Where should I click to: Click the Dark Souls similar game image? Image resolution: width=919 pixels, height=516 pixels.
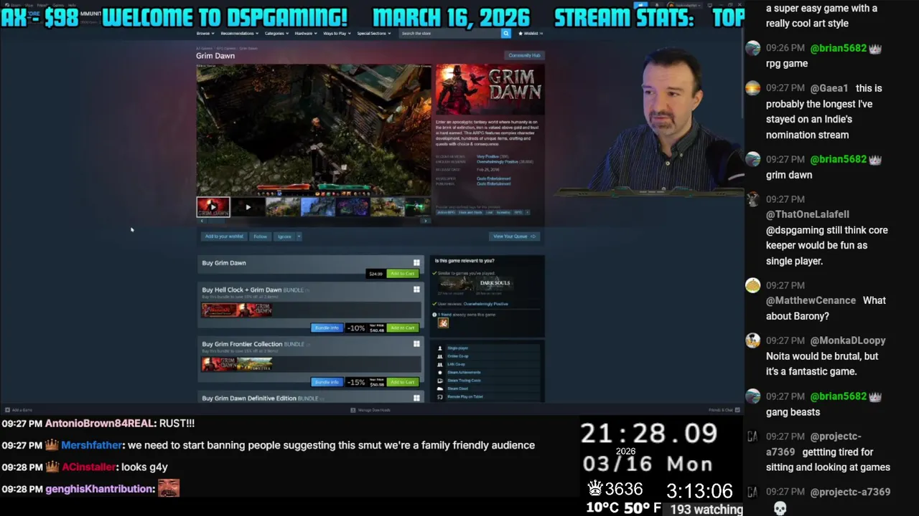tap(495, 285)
